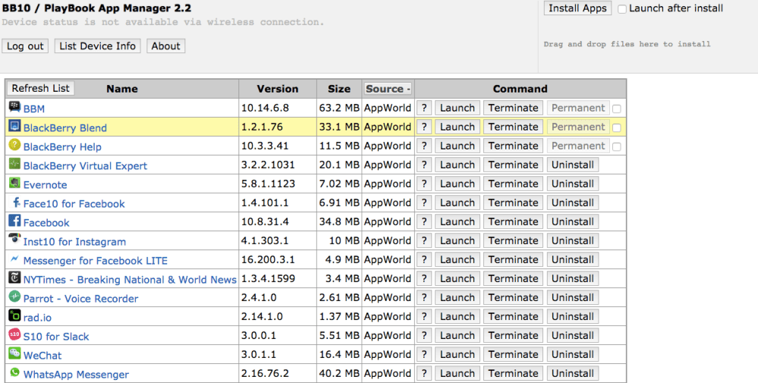
Task: Tick the checkbox in BBM row
Action: 617,108
